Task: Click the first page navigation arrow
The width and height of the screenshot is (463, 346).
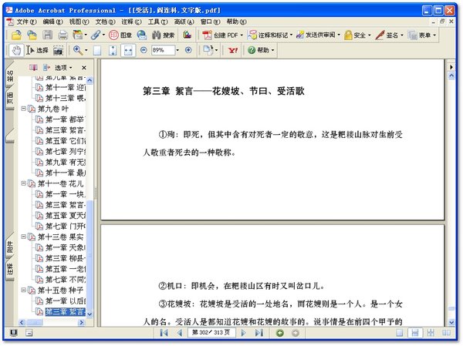Action: 164,333
